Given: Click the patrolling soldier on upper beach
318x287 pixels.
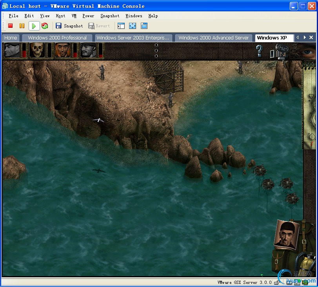Looking at the screenshot, I should pyautogui.click(x=102, y=72).
